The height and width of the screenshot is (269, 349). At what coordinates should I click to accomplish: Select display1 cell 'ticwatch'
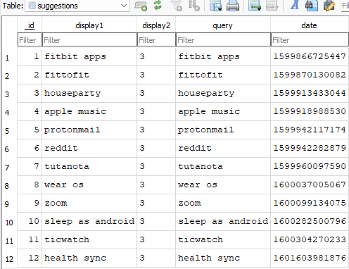[89, 239]
